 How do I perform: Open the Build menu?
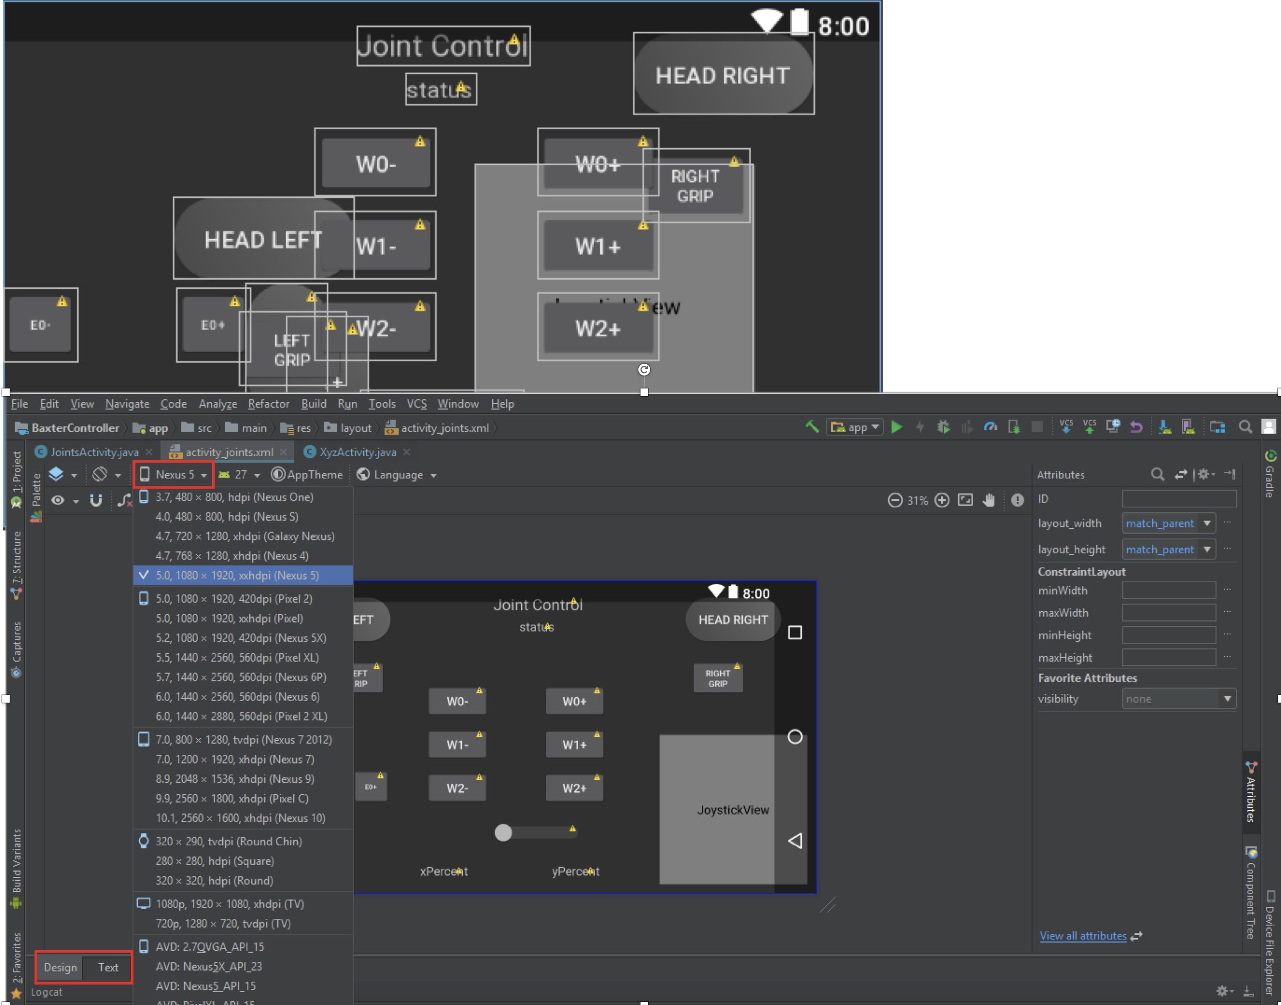click(x=314, y=404)
